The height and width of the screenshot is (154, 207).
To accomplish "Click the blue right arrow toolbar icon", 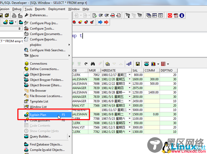I will pyautogui.click(x=100, y=22).
